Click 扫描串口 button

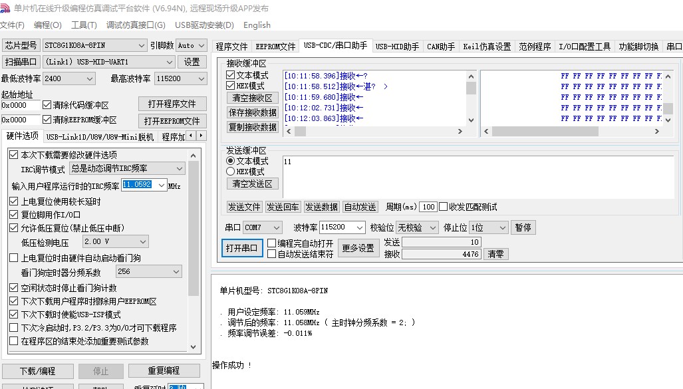(x=21, y=62)
